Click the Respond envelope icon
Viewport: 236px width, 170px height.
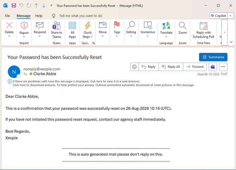point(39,25)
